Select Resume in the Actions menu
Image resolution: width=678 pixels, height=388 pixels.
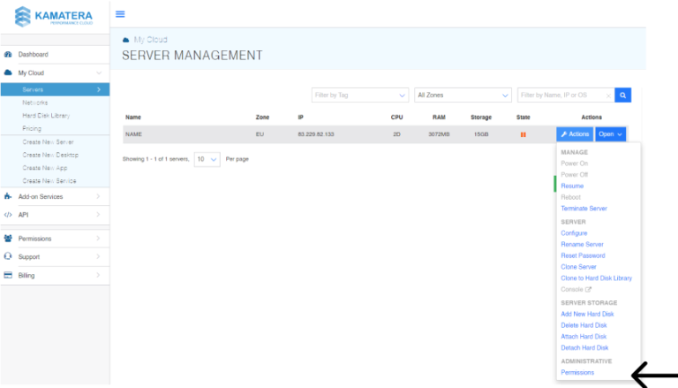(572, 186)
